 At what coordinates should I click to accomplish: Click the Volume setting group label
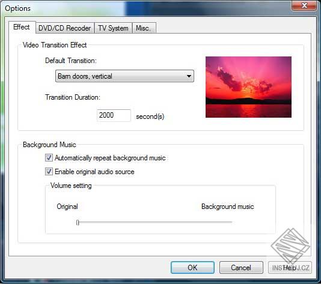pyautogui.click(x=71, y=186)
